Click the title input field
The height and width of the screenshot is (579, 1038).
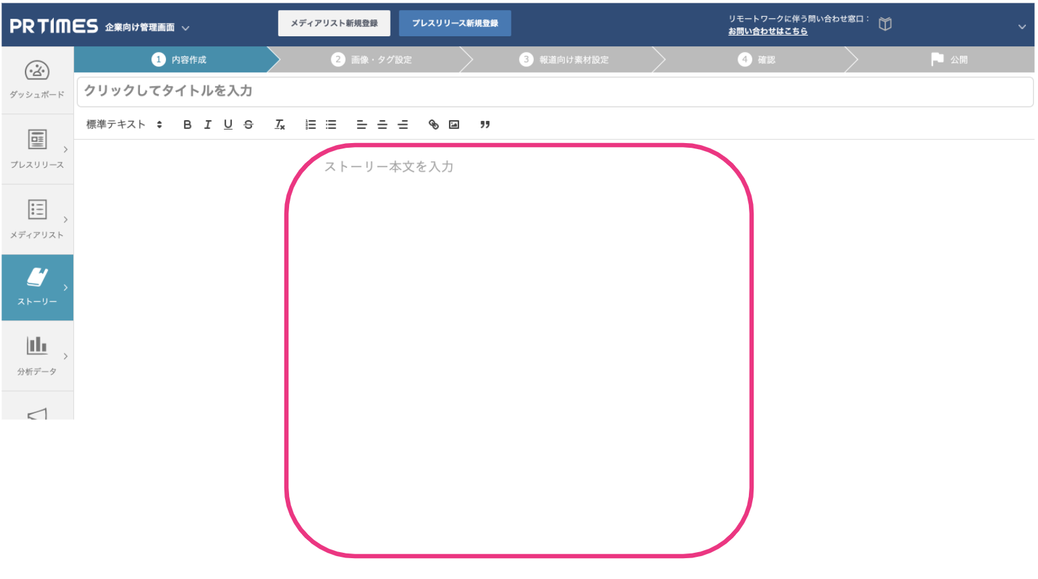pyautogui.click(x=471, y=91)
